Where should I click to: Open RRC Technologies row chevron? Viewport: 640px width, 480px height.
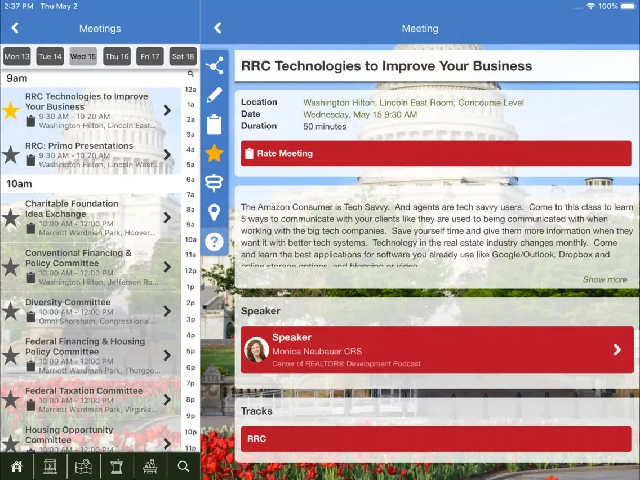coord(167,110)
